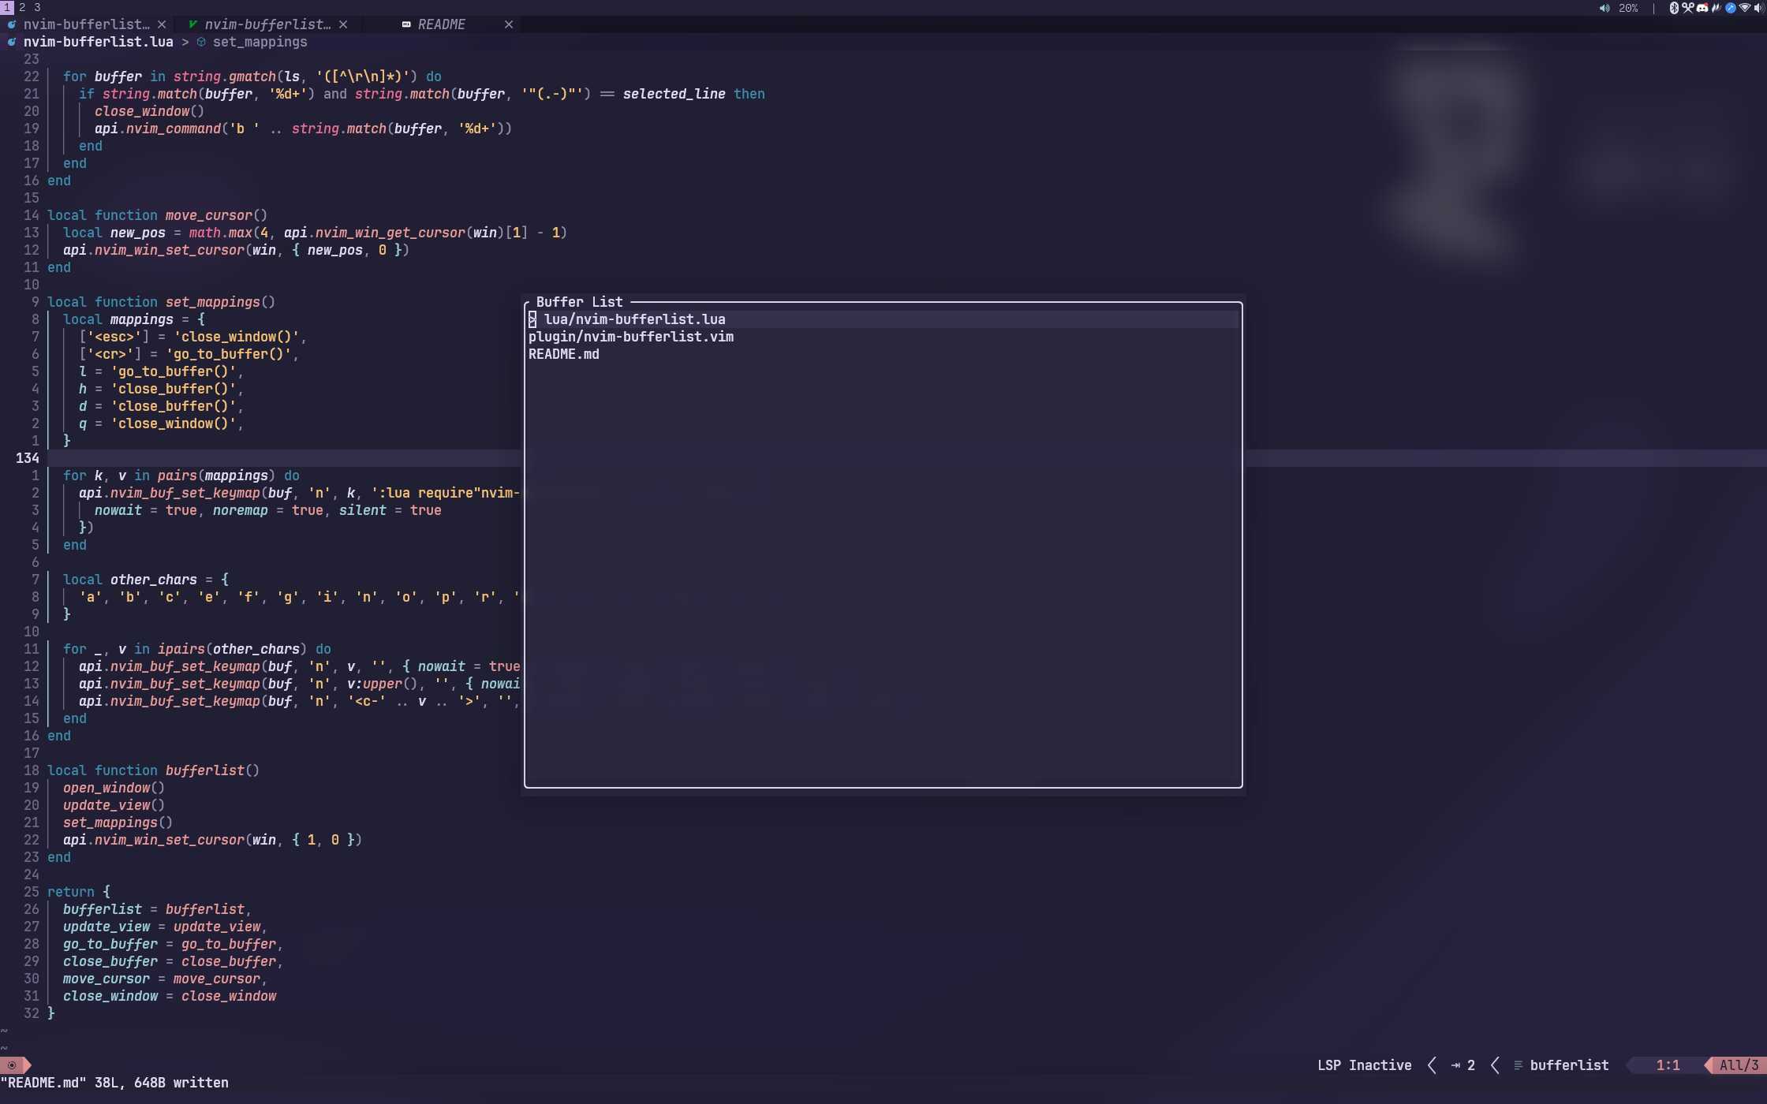This screenshot has height=1104, width=1767.
Task: Open the scissors clipboard tray icon
Action: (1688, 8)
